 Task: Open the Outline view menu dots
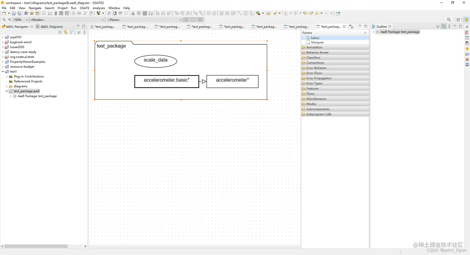tap(449, 26)
